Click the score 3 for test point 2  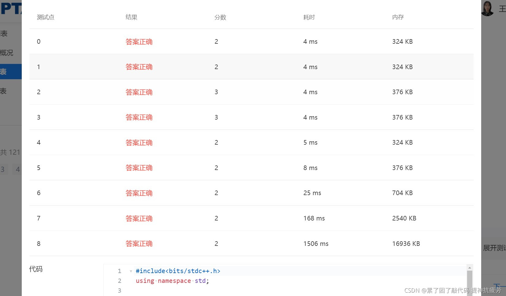[216, 92]
